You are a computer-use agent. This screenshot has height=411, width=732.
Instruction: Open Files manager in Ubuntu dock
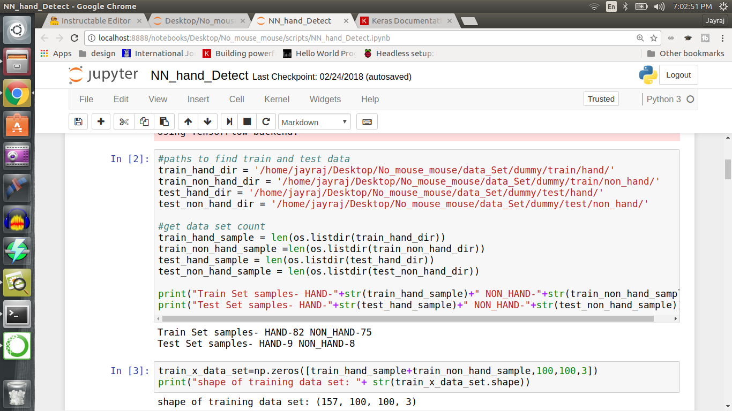coord(17,62)
